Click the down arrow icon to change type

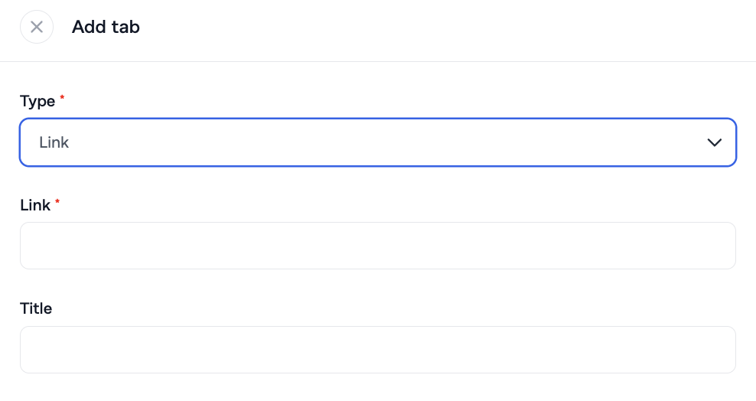tap(715, 142)
